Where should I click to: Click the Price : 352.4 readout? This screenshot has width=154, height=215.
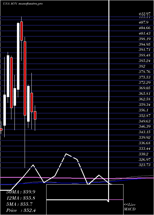pos(21,210)
